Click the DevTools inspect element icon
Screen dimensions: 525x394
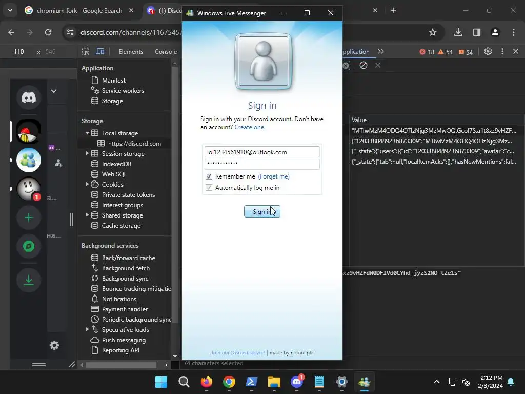(86, 52)
